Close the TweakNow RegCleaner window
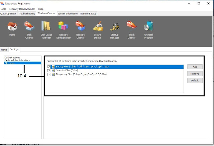 pos(208,4)
